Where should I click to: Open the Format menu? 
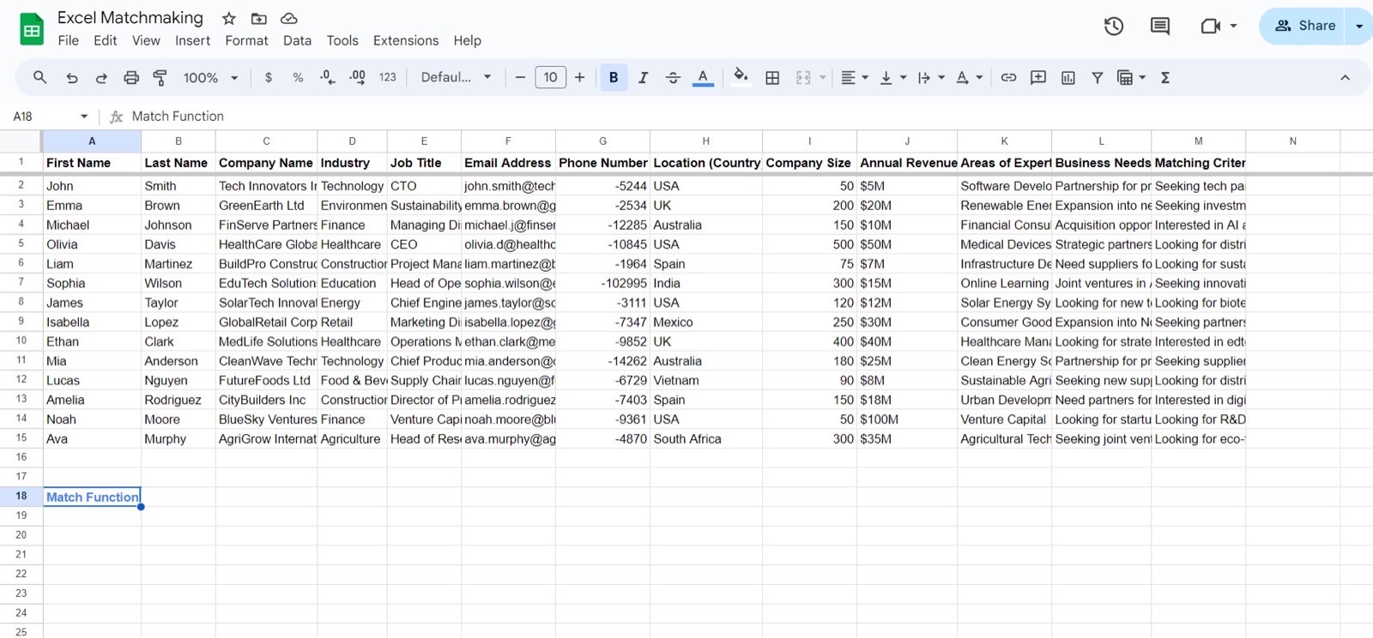246,40
